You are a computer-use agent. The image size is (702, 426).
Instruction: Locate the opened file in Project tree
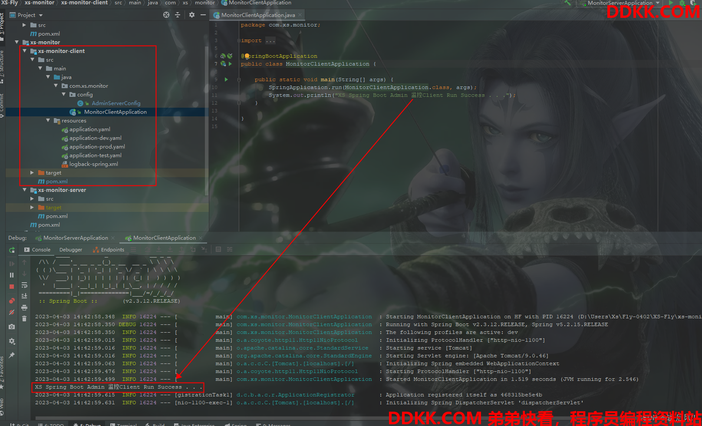tap(166, 15)
